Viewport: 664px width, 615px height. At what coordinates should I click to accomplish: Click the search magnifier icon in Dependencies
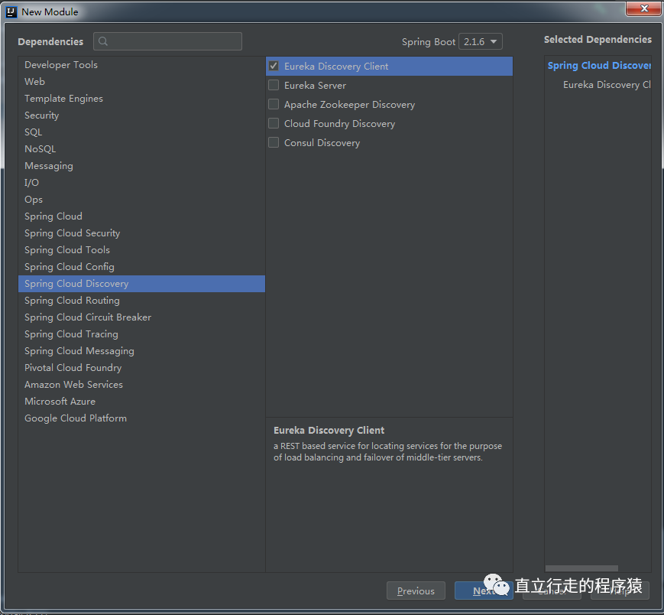[103, 41]
